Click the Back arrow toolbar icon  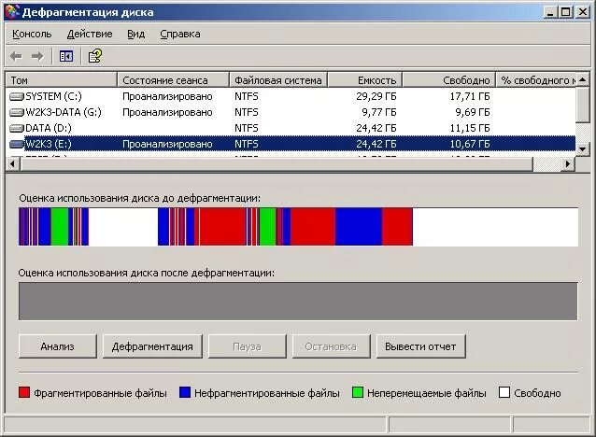tap(16, 56)
